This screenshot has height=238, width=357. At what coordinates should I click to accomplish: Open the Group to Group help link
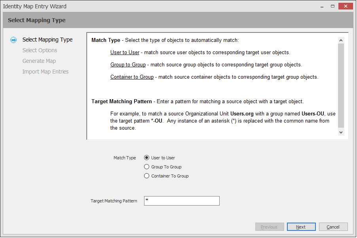click(x=128, y=65)
